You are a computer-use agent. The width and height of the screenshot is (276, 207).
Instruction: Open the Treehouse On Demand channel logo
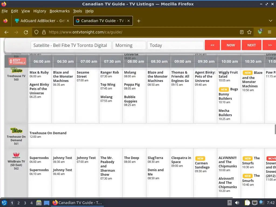coord(16,130)
